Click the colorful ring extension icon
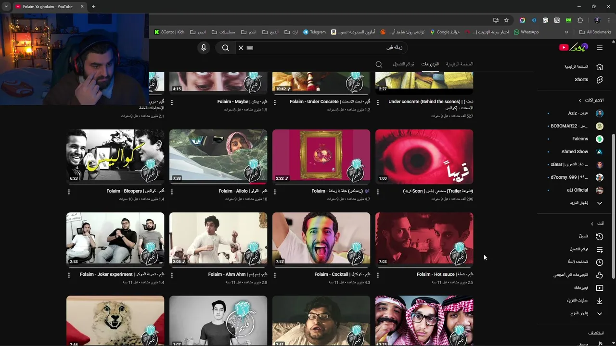The image size is (616, 346). pyautogui.click(x=522, y=20)
